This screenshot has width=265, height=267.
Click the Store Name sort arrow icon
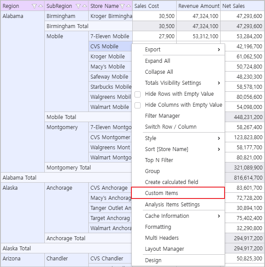coord(128,6)
